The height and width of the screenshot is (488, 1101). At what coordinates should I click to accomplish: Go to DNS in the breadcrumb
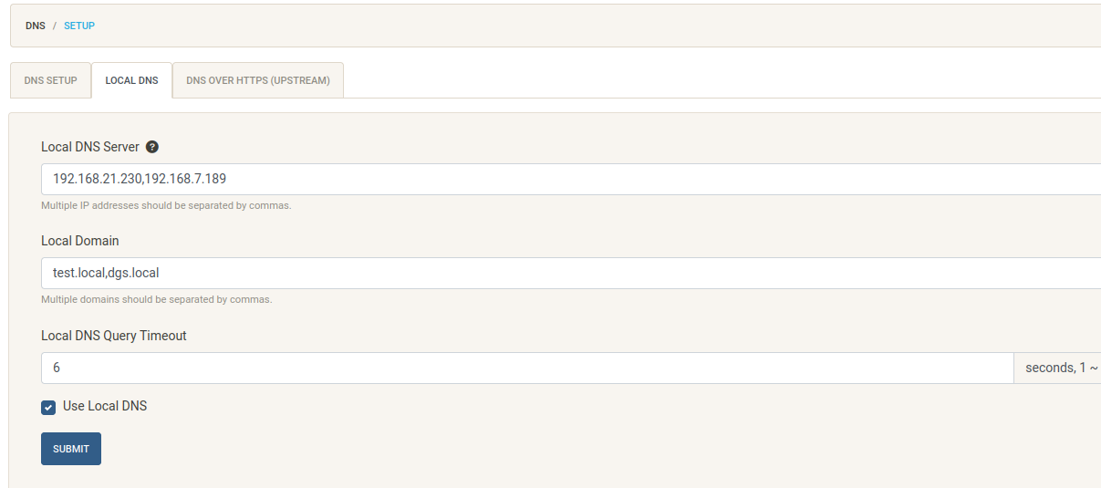pyautogui.click(x=36, y=26)
